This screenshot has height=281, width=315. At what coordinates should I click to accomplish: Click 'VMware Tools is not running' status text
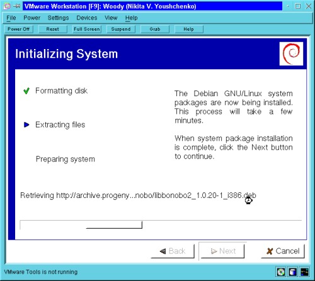[41, 272]
